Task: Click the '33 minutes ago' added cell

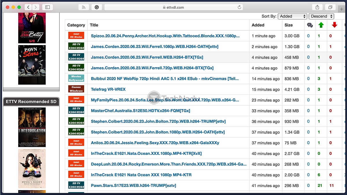Action: (x=265, y=111)
